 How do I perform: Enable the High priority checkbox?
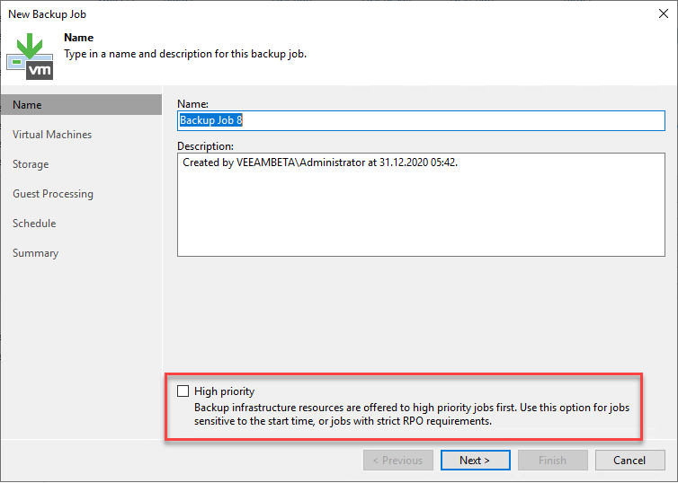pos(183,391)
